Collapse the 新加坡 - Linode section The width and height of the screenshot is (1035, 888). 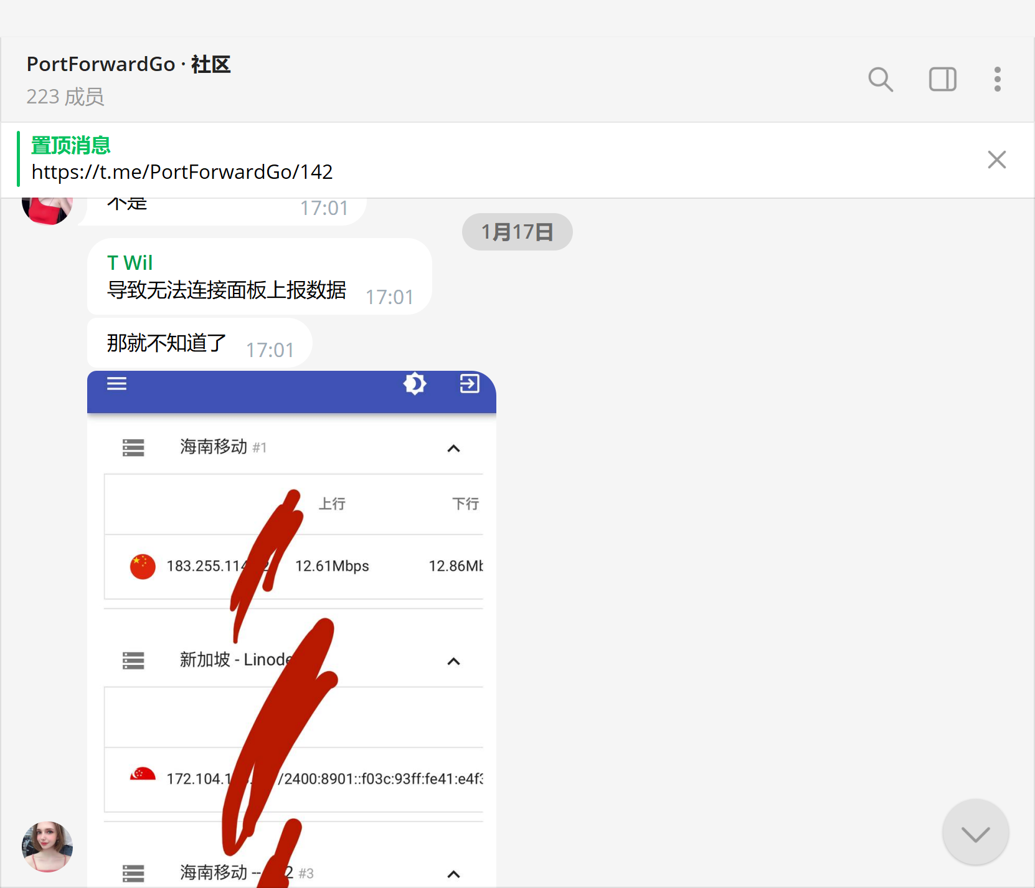pos(453,661)
